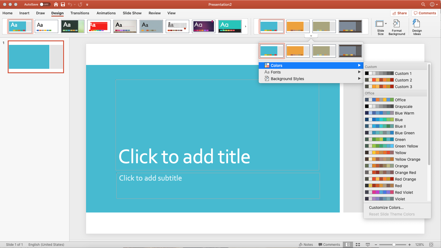
Task: Click zoom out minus icon
Action: click(x=376, y=245)
